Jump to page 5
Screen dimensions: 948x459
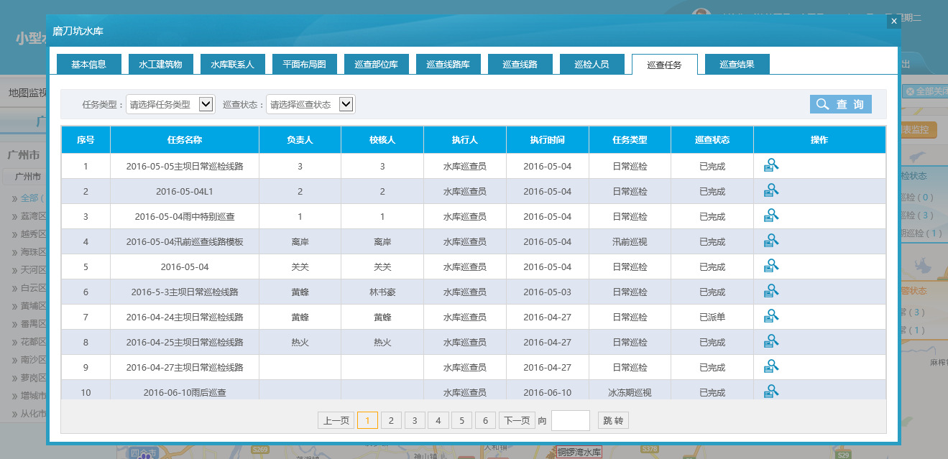pyautogui.click(x=462, y=421)
